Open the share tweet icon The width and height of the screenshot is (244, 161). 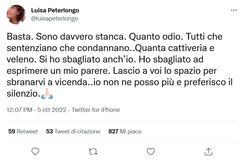coord(208,151)
